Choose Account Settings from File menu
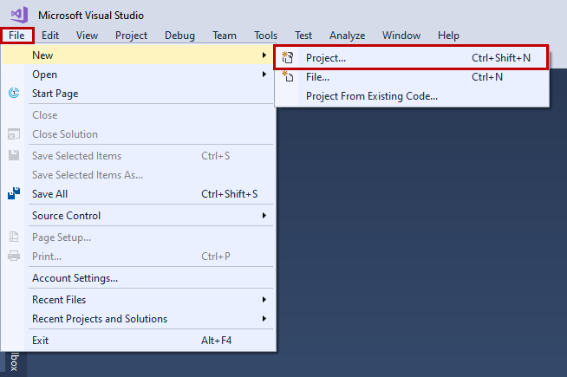Viewport: 567px width, 377px height. [75, 278]
